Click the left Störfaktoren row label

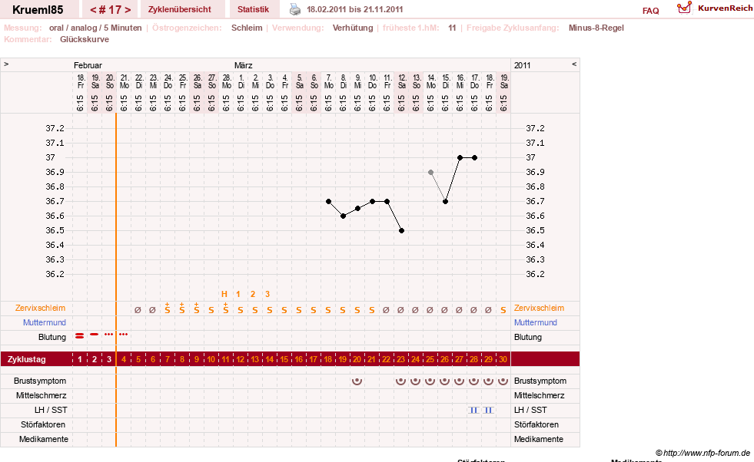click(x=43, y=424)
